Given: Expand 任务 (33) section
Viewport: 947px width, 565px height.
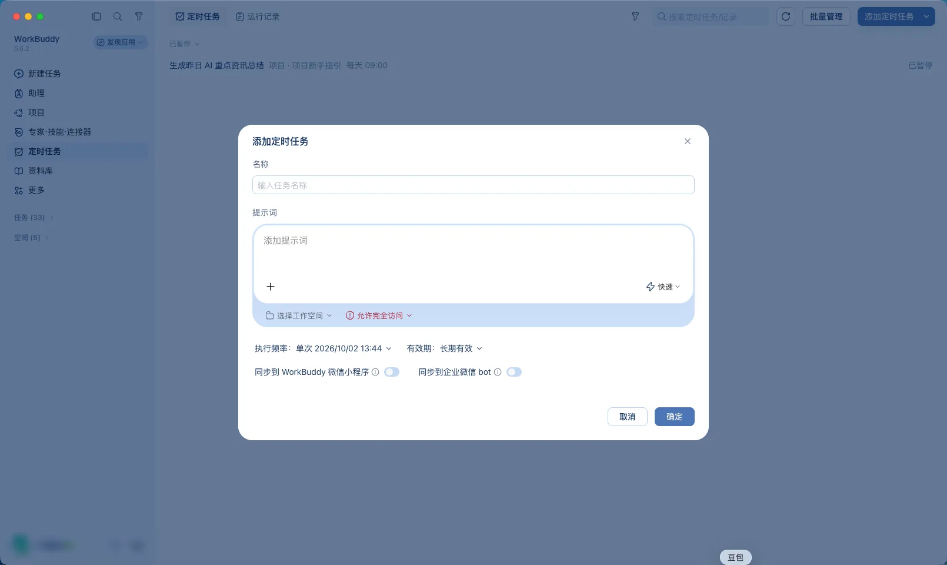Looking at the screenshot, I should 34,218.
